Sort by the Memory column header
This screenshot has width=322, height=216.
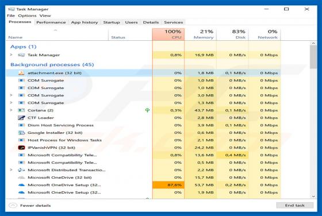[201, 34]
